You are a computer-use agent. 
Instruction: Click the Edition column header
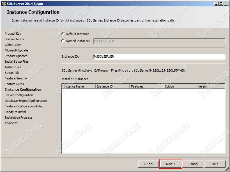coord(180,86)
